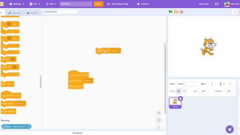Click the sprite Size field
This screenshot has height=135, width=240.
[x=203, y=91]
